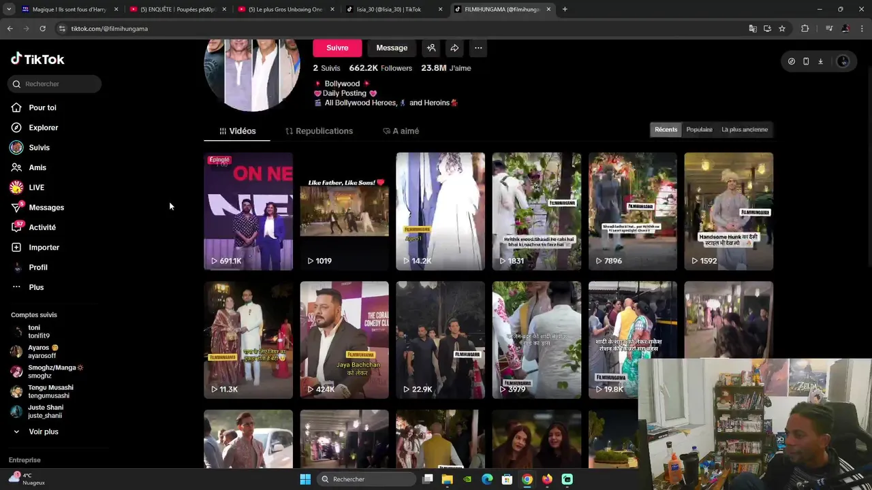
Task: Click the Suivre button
Action: (337, 48)
